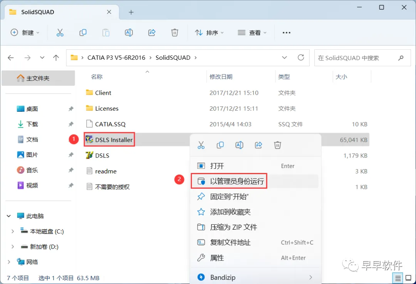Viewport: 416px width, 284px height.
Task: Sort by 修改日期 column header
Action: point(221,77)
